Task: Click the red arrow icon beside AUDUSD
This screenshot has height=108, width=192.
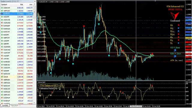Action: point(2,23)
